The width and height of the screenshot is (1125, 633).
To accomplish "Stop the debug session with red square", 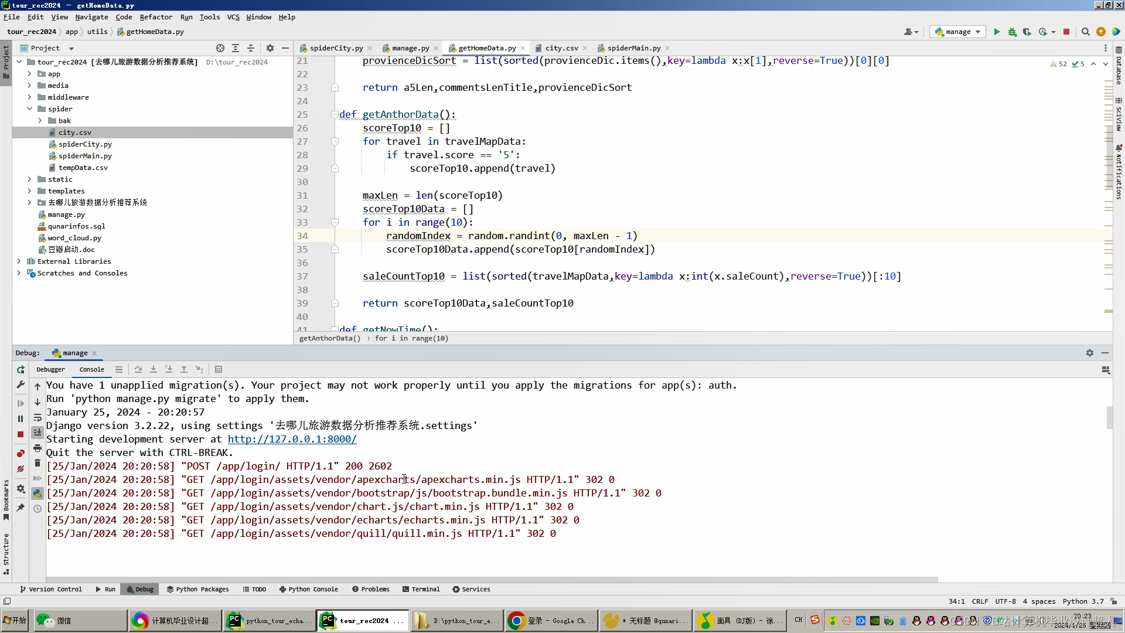I will coord(21,434).
